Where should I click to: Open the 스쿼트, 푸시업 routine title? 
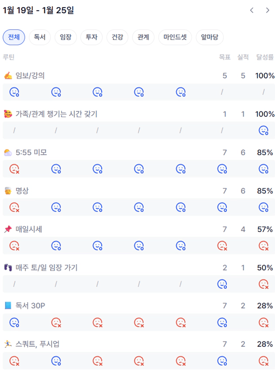tap(38, 344)
